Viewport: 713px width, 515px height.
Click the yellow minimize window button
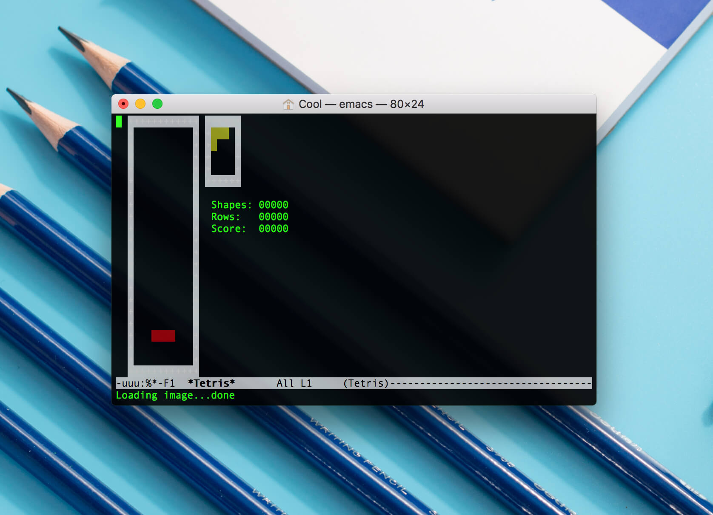tap(140, 104)
